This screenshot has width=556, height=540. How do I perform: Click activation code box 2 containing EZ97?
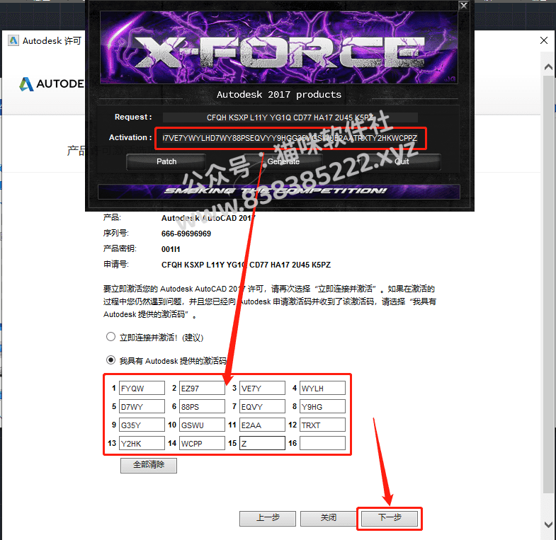pos(202,388)
